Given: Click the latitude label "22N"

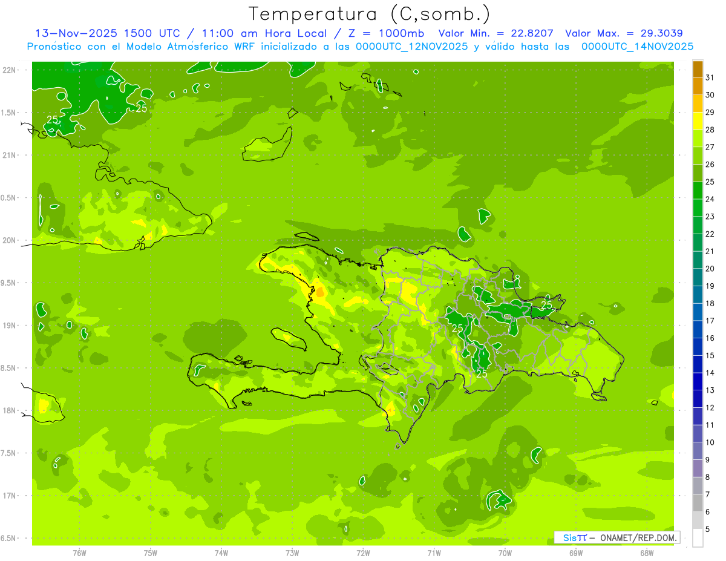Looking at the screenshot, I should 10,70.
